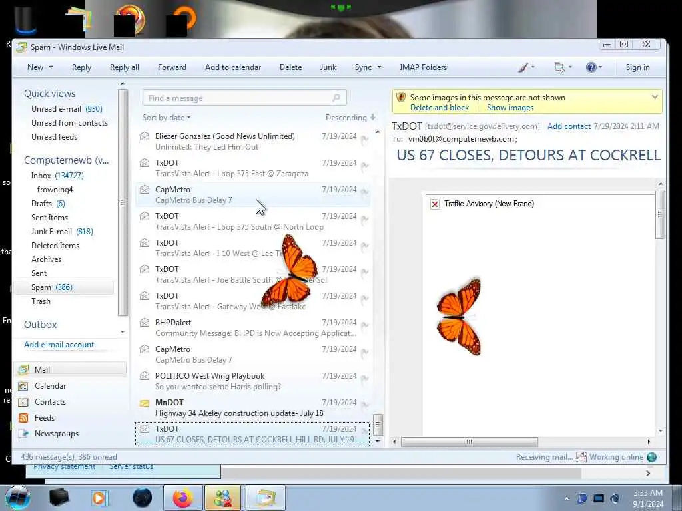Click the Receiving mail status icon

[581, 457]
